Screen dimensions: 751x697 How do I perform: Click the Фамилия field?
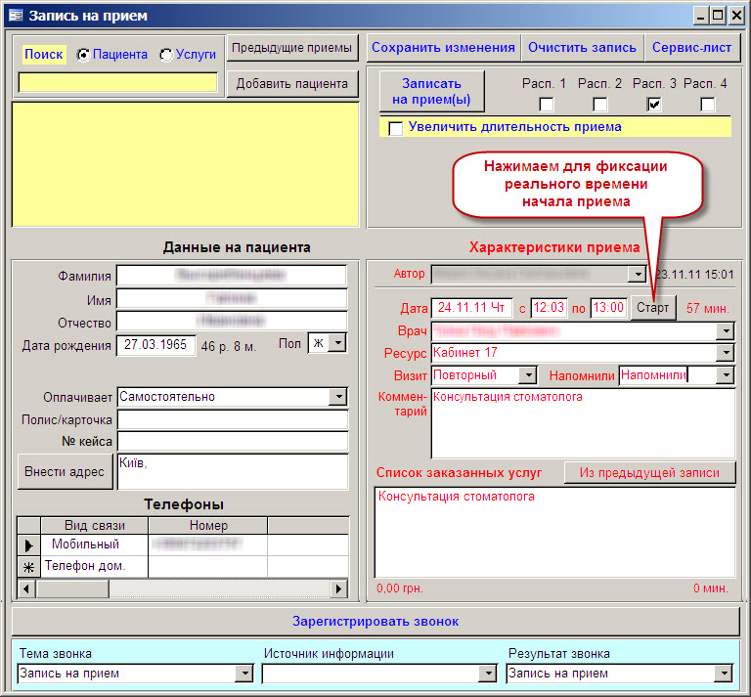click(x=232, y=275)
